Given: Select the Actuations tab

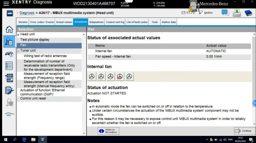Looking at the screenshot, I should pyautogui.click(x=81, y=22).
